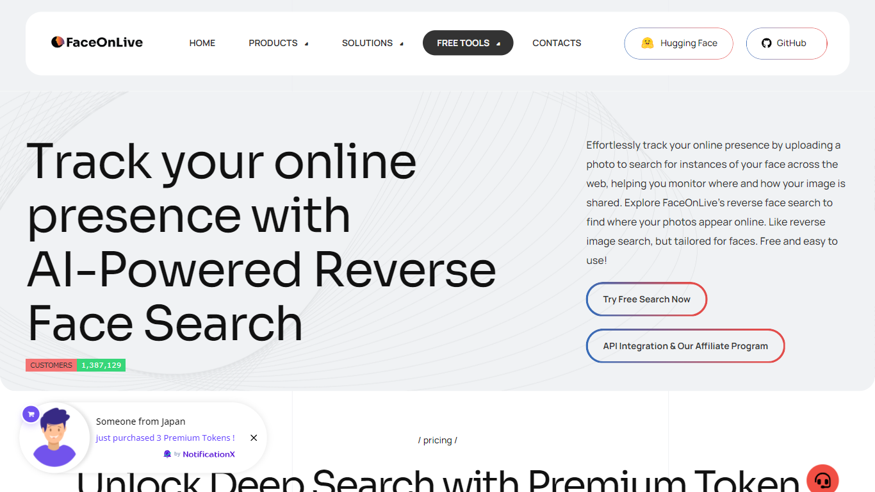Click the FaceOnLive logo
This screenshot has width=875, height=492.
97,42
